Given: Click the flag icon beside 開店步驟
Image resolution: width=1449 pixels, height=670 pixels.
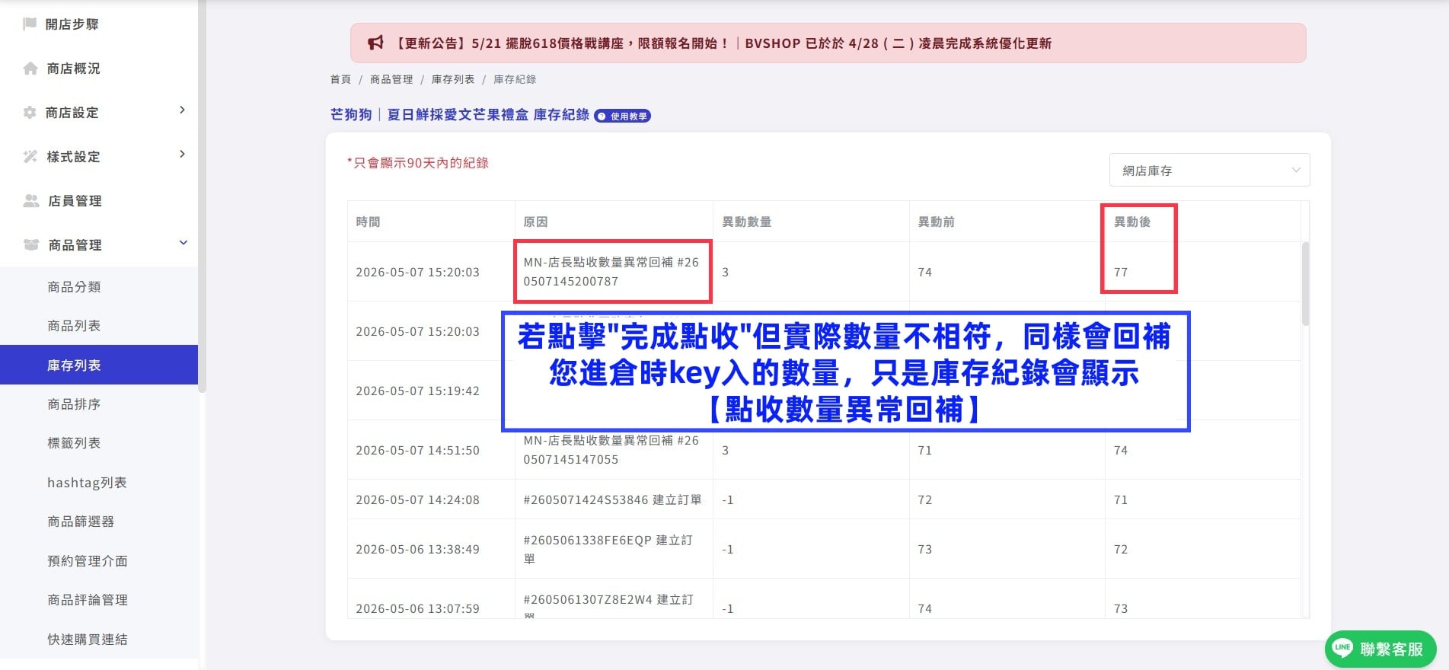Looking at the screenshot, I should point(30,24).
